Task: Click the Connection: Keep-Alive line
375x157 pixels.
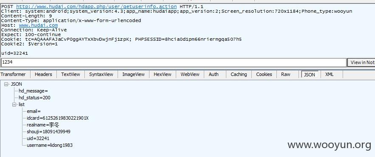Action: (34, 30)
